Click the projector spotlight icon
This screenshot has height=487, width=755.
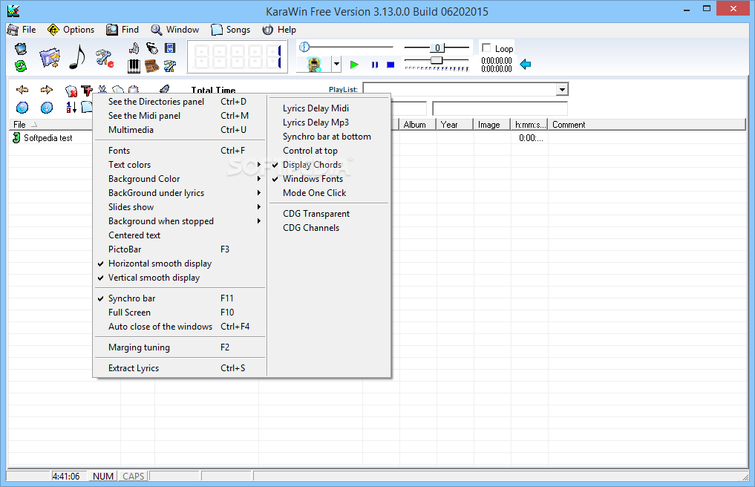coord(152,48)
